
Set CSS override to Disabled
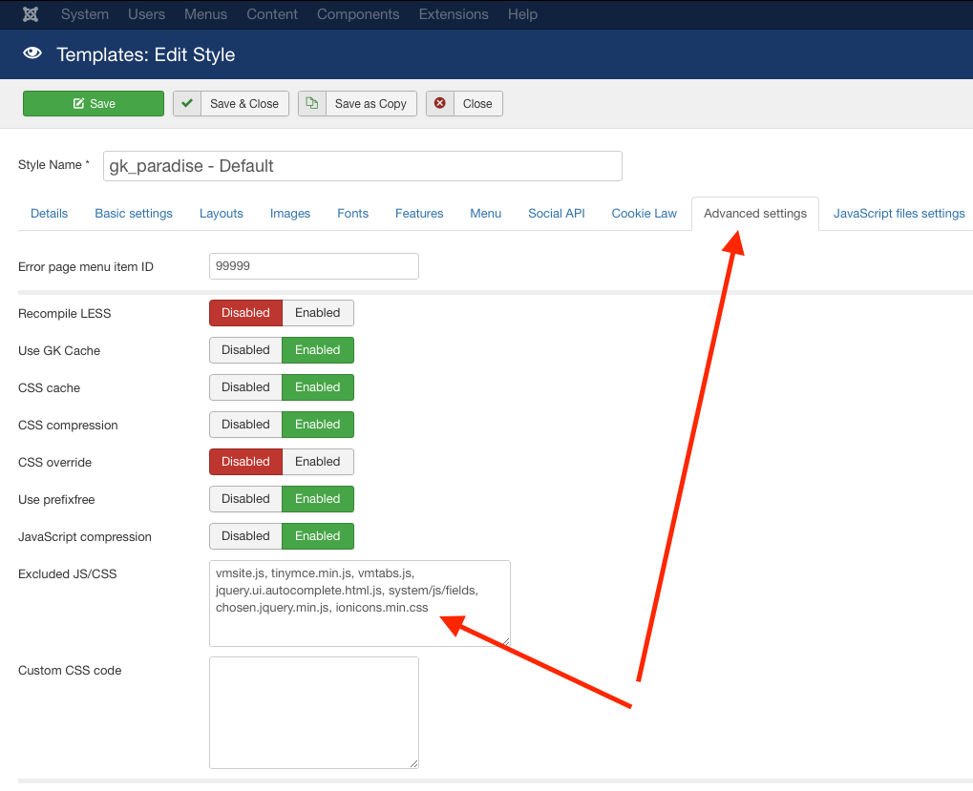coord(245,462)
